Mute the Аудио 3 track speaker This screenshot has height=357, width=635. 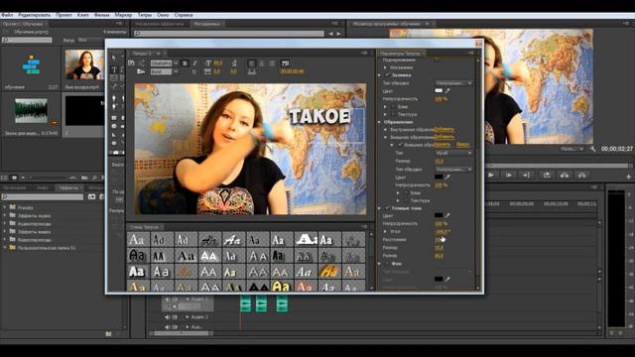pyautogui.click(x=168, y=317)
